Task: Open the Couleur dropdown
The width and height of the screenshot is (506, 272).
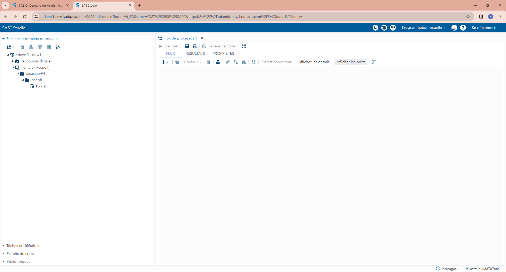Action: pos(193,62)
